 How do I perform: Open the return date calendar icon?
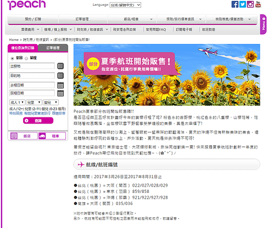[x=61, y=93]
